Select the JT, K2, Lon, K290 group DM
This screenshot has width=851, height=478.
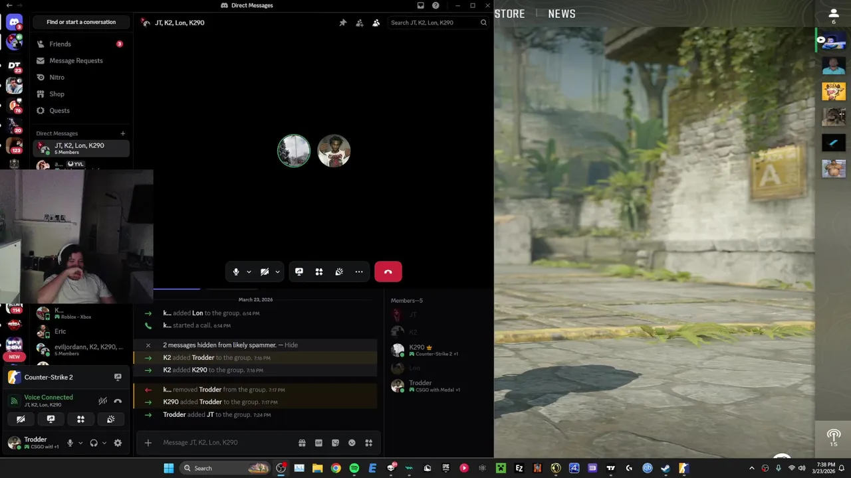coord(81,149)
